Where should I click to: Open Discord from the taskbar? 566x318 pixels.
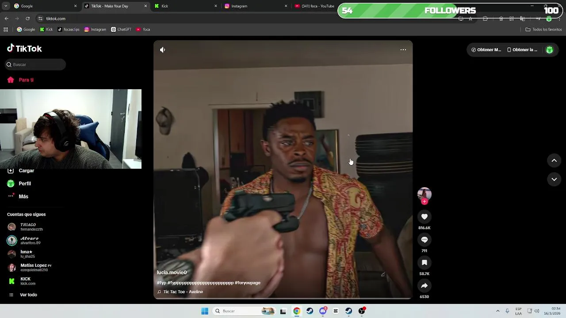(x=323, y=311)
